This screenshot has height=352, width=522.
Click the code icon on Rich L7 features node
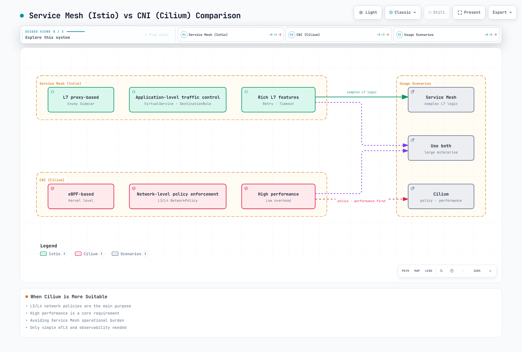246,92
